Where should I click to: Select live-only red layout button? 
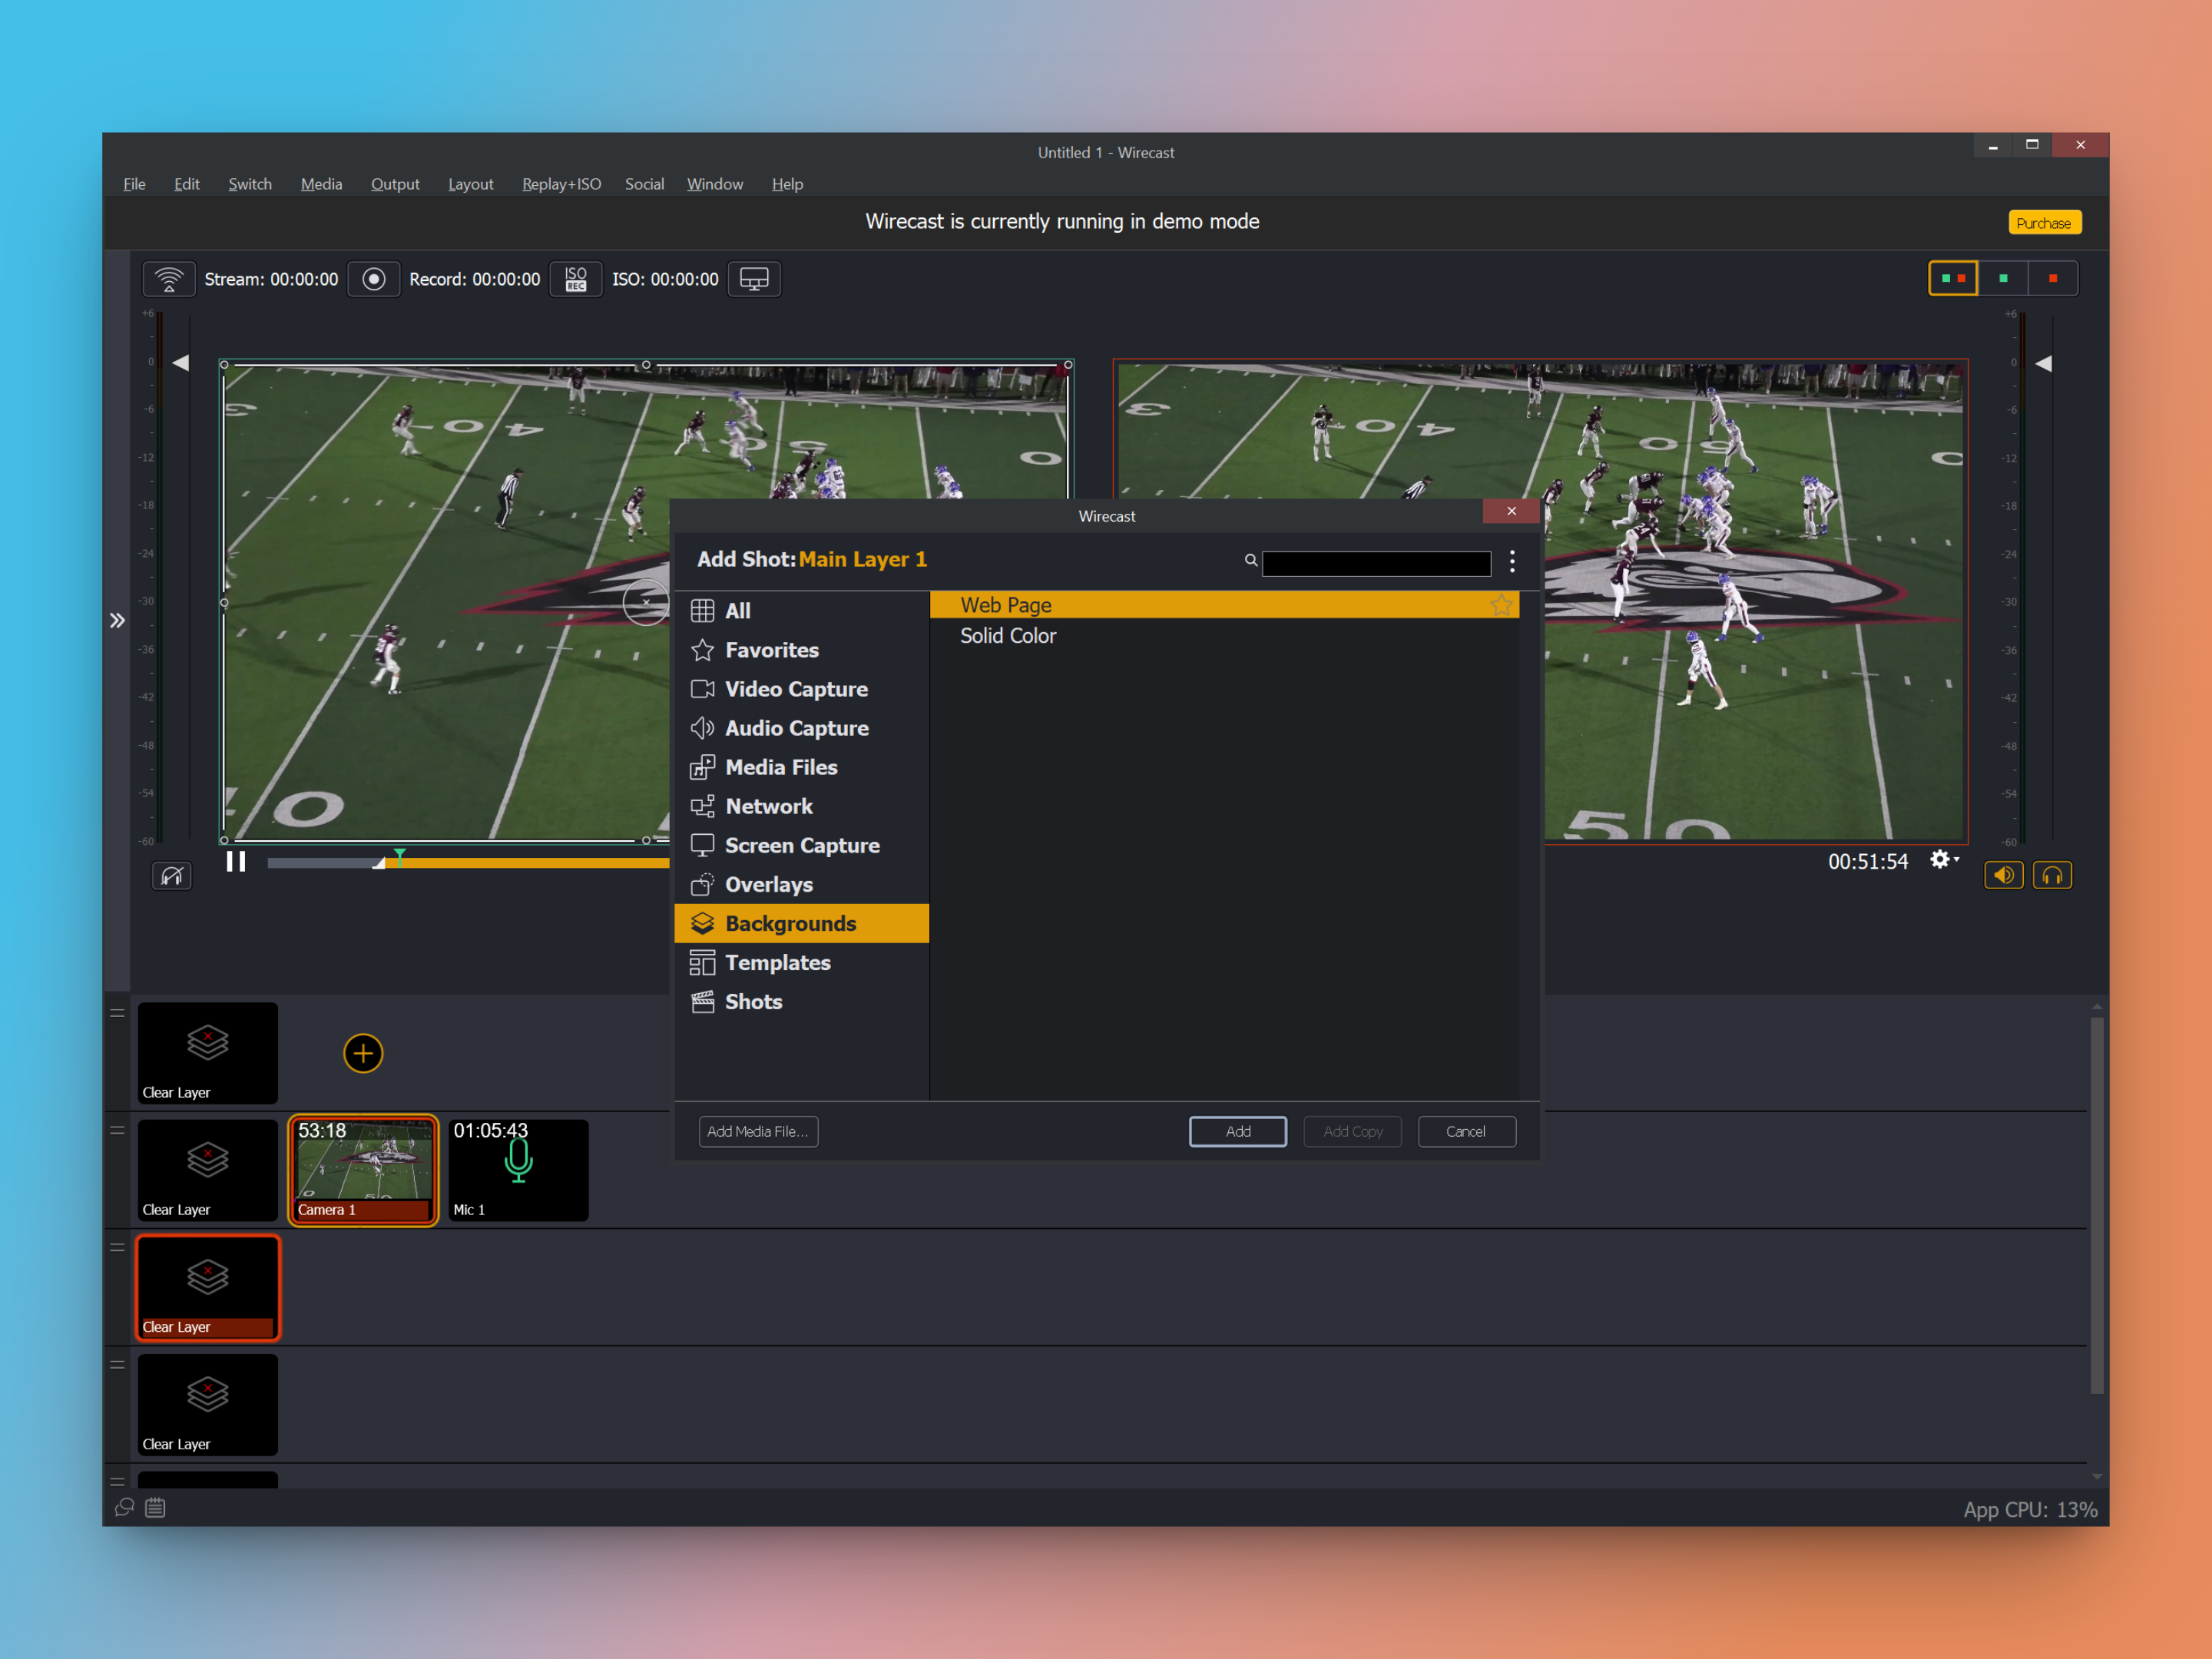coord(2053,278)
